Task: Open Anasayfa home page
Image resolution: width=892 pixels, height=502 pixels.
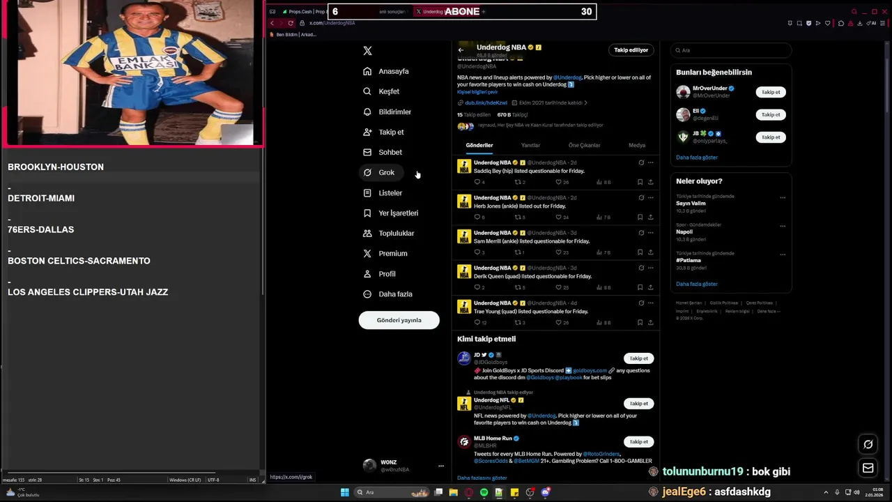Action: (386, 71)
